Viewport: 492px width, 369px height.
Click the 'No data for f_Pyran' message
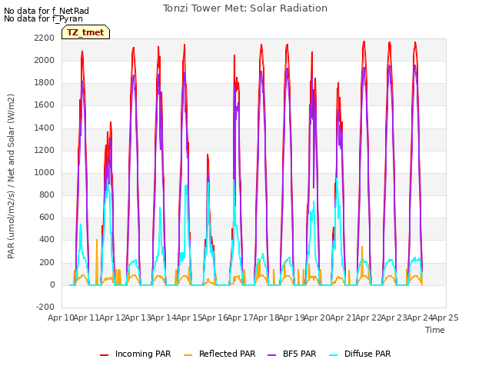(x=43, y=18)
